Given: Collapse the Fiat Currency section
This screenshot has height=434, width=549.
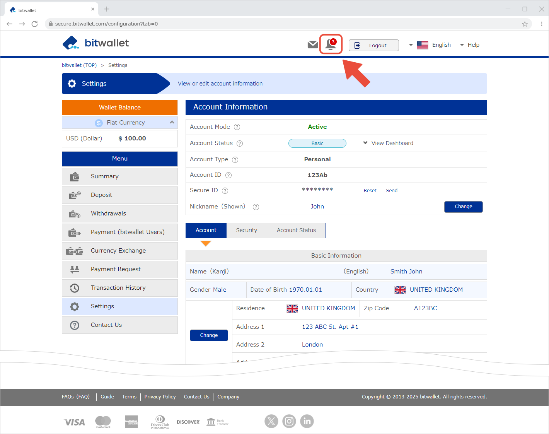Looking at the screenshot, I should pos(172,122).
